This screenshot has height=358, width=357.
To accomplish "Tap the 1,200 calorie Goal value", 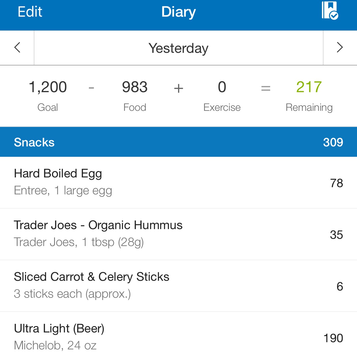I will [48, 87].
